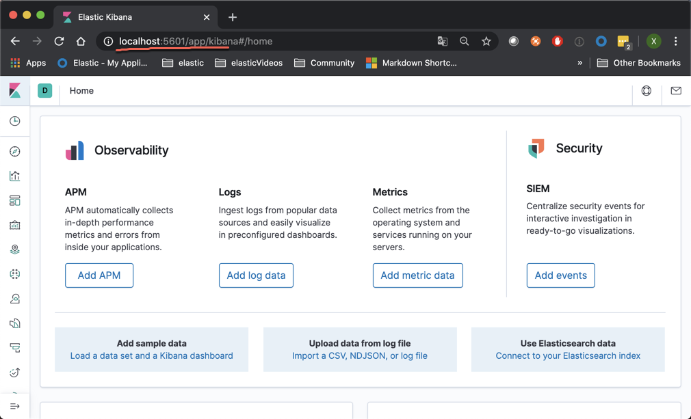Open the newsfeed mail icon
This screenshot has height=419, width=691.
point(676,91)
